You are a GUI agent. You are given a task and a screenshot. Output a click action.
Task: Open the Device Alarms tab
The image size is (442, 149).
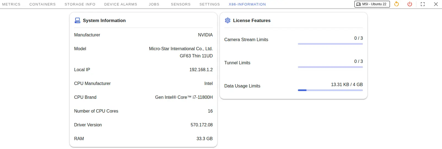coord(121,4)
